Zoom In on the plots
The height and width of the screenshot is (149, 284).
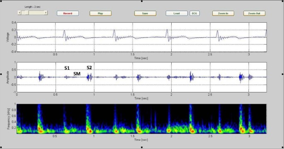pos(223,13)
